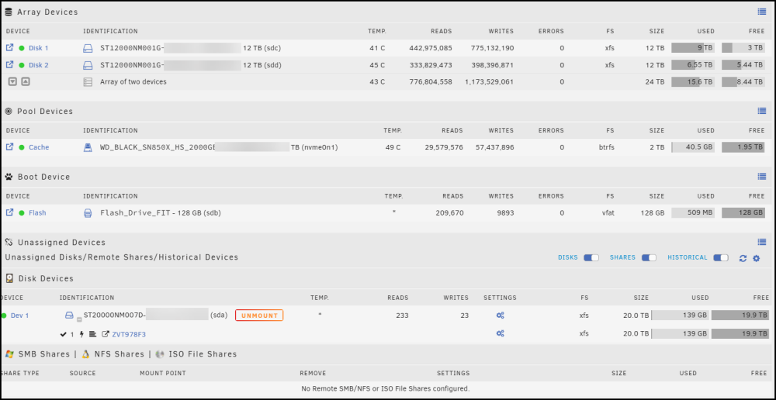Screen dimensions: 776x400
Task: Click the NVMe drive icon beside WD_BLACK_SN850X
Action: pyautogui.click(x=88, y=147)
